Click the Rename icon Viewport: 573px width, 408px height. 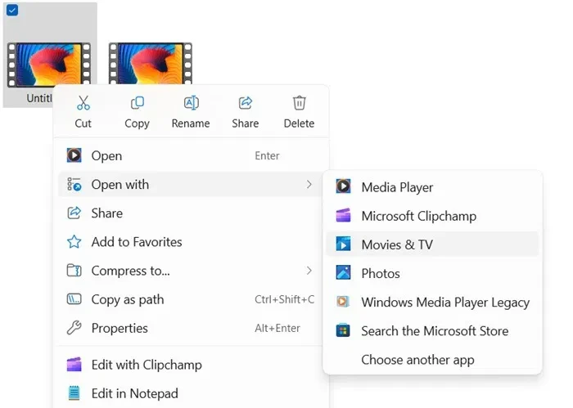[191, 103]
